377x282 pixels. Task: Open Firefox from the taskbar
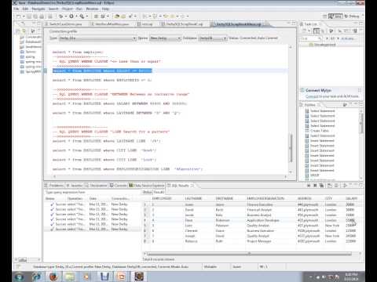(53, 277)
